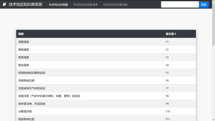Select the 稳定温度 row text

(24, 65)
